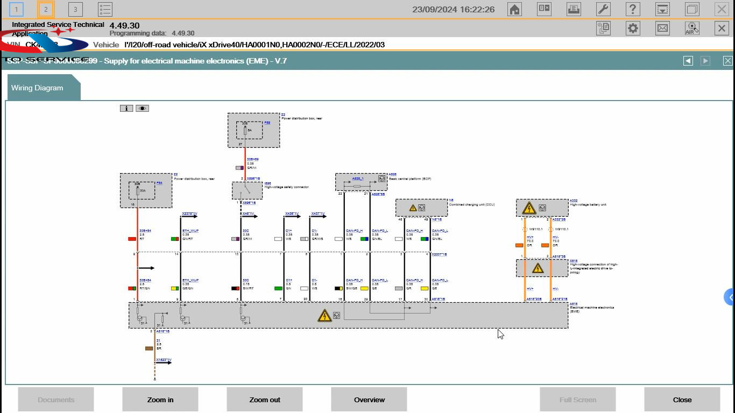The width and height of the screenshot is (735, 413).
Task: Click the high-voltage warning symbol inside EME block
Action: click(x=324, y=315)
